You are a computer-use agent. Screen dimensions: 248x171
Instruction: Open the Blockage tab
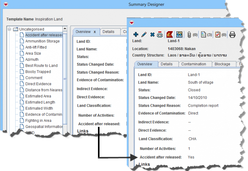coord(222,64)
